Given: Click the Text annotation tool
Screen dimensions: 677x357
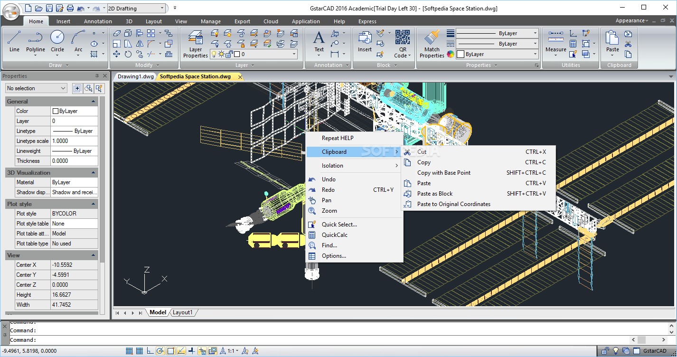Looking at the screenshot, I should pyautogui.click(x=319, y=42).
